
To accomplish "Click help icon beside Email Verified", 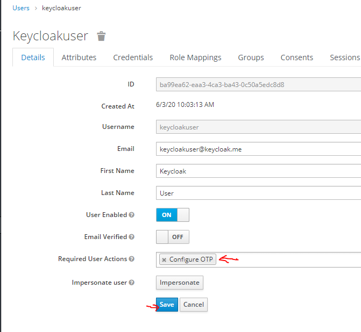I will [132, 237].
